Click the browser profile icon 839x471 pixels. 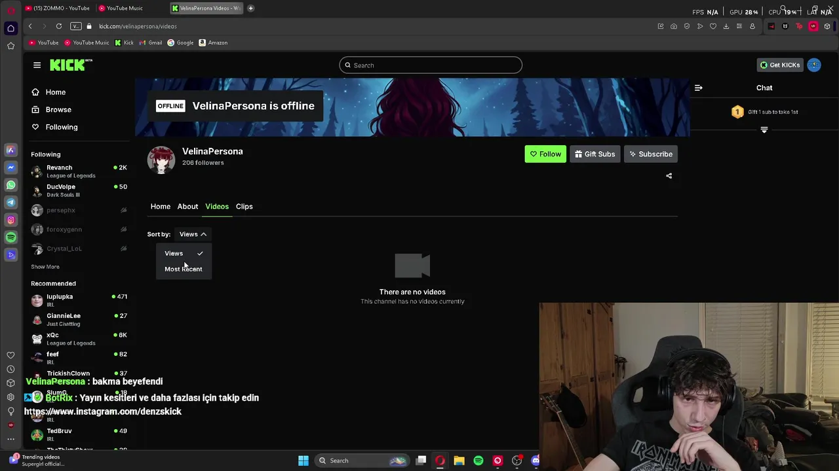point(752,26)
